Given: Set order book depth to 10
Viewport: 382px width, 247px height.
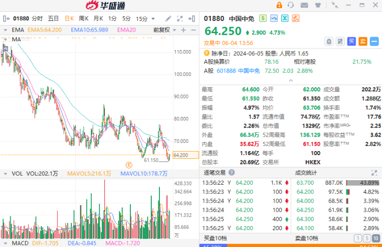Looking at the screenshot, I should point(376,238).
